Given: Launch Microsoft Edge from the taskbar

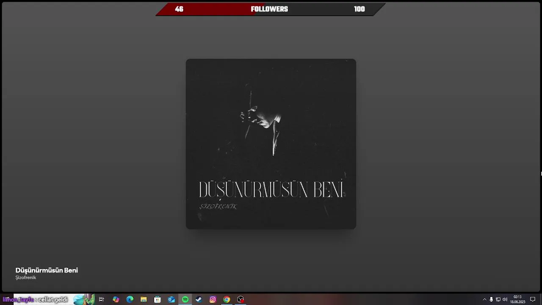Looking at the screenshot, I should (130, 299).
